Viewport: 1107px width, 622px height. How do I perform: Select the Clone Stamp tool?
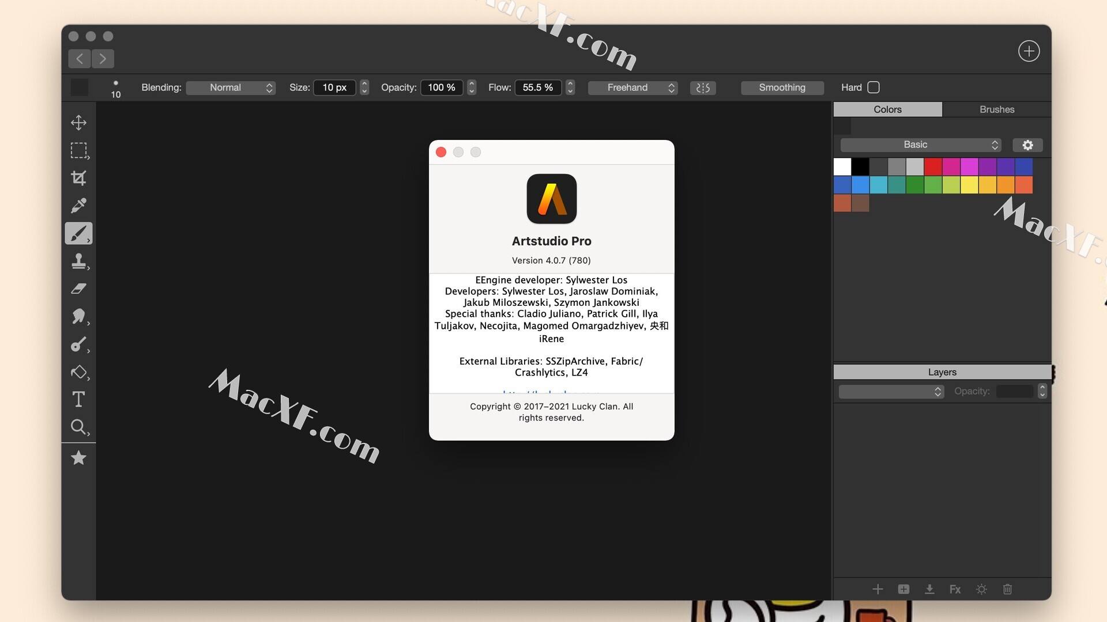click(x=79, y=261)
